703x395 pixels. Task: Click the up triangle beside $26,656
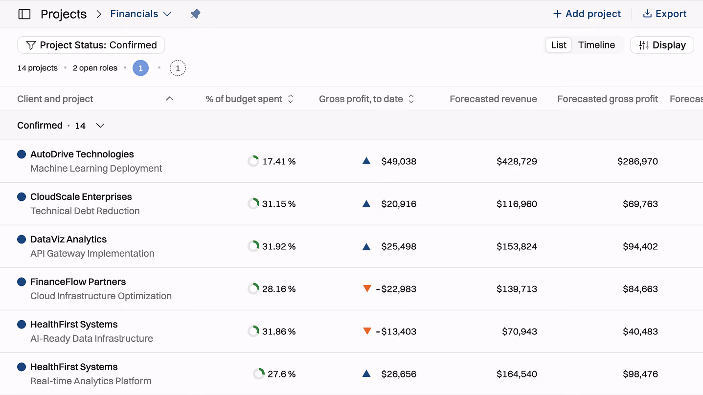point(366,373)
